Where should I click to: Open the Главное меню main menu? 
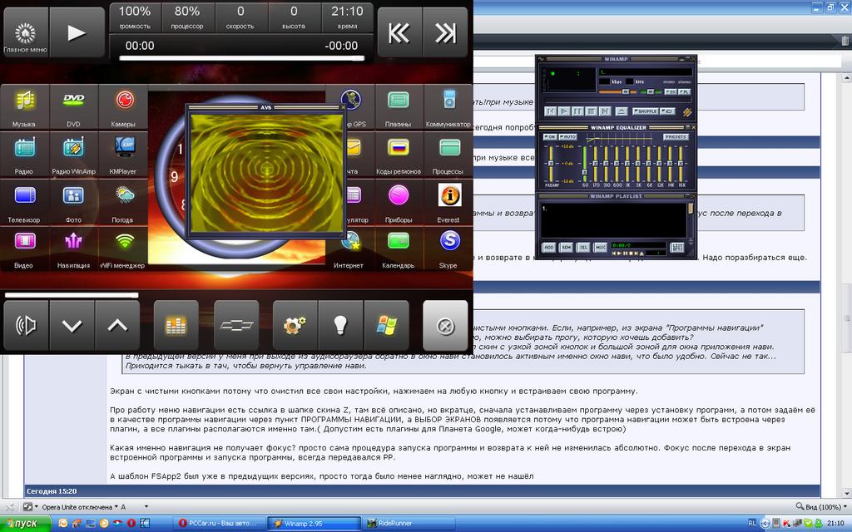(24, 32)
